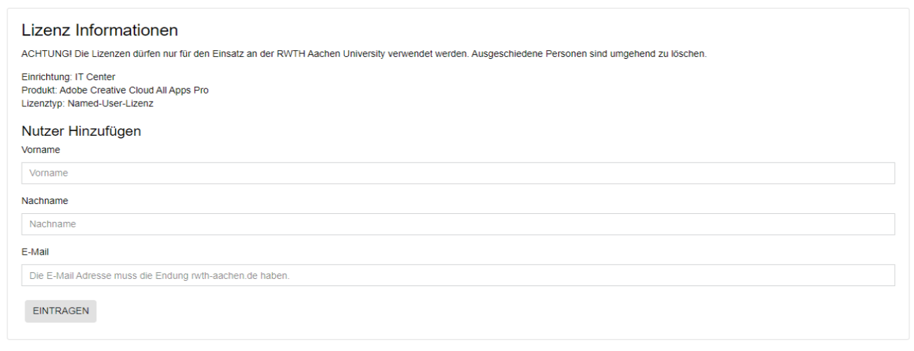Viewport: 914px width, 351px height.
Task: Click the Vorname label above first field
Action: (41, 150)
